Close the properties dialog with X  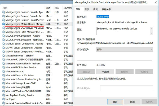click(x=156, y=2)
